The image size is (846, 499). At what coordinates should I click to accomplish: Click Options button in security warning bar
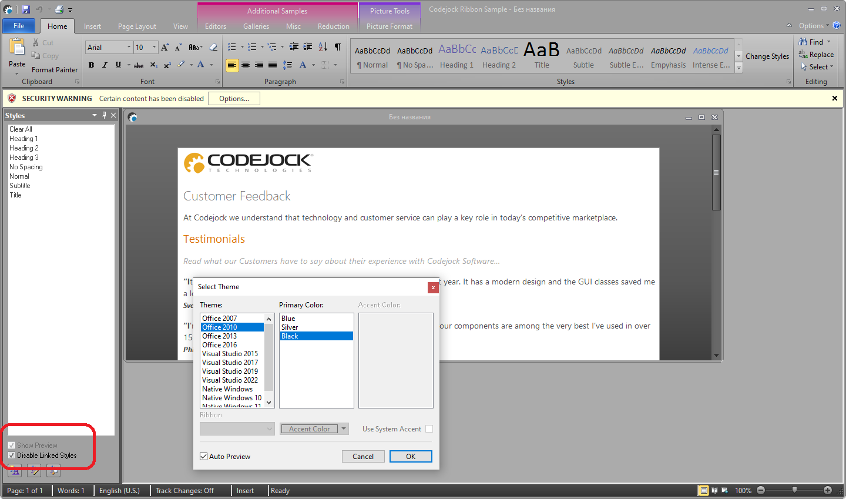(x=234, y=99)
